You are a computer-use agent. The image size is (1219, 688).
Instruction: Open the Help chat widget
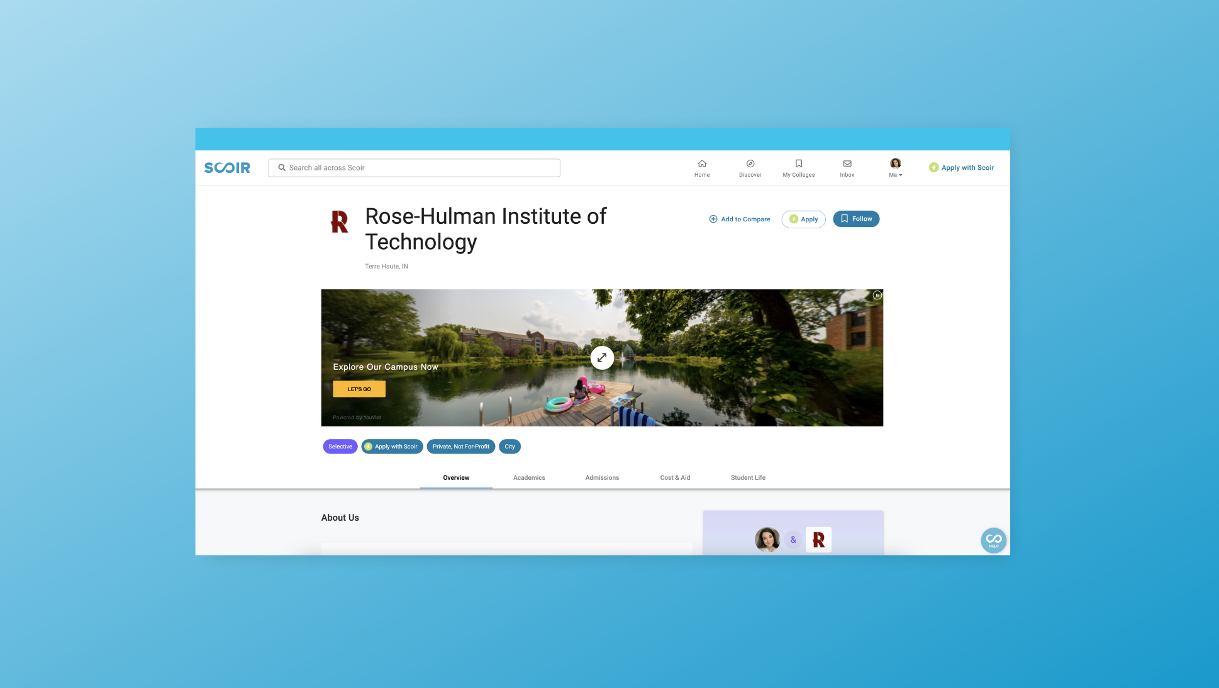pyautogui.click(x=993, y=540)
